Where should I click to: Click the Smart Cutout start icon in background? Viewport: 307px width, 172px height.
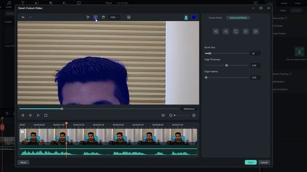pos(299,52)
